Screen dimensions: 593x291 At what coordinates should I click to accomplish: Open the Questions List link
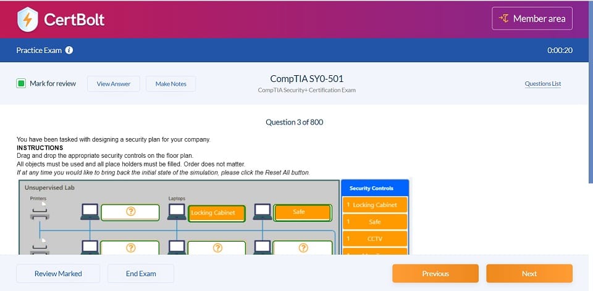(x=542, y=84)
